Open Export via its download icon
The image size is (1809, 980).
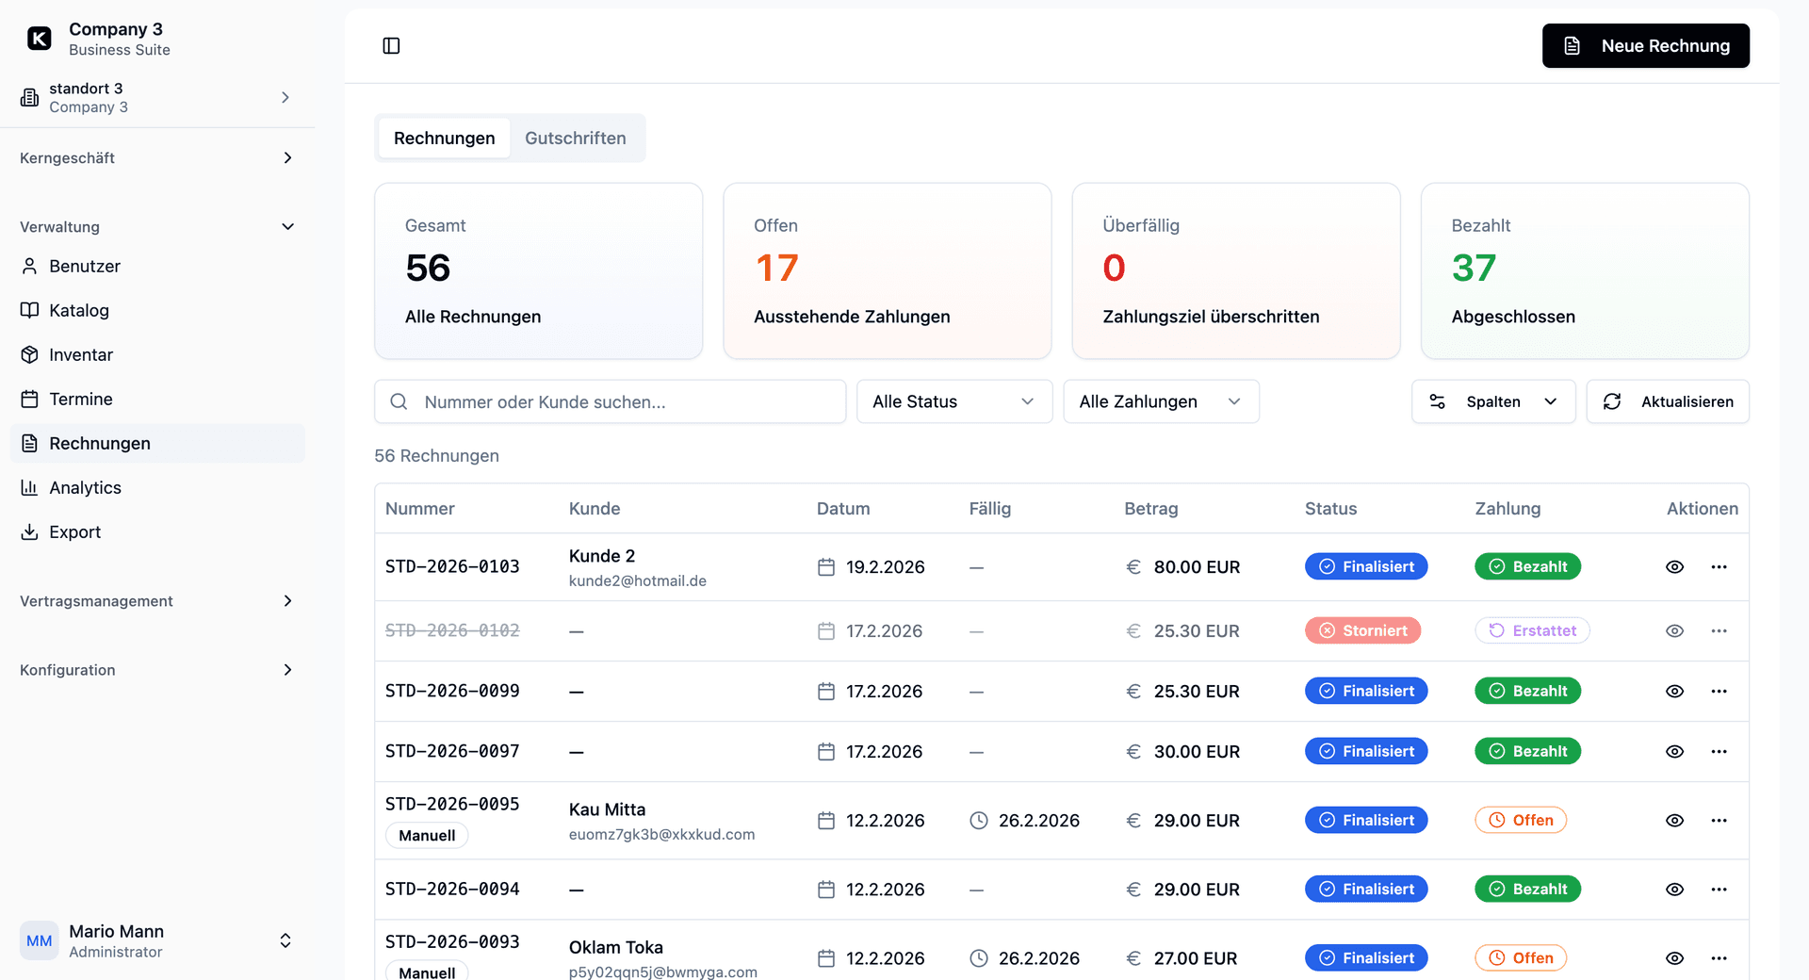click(30, 532)
